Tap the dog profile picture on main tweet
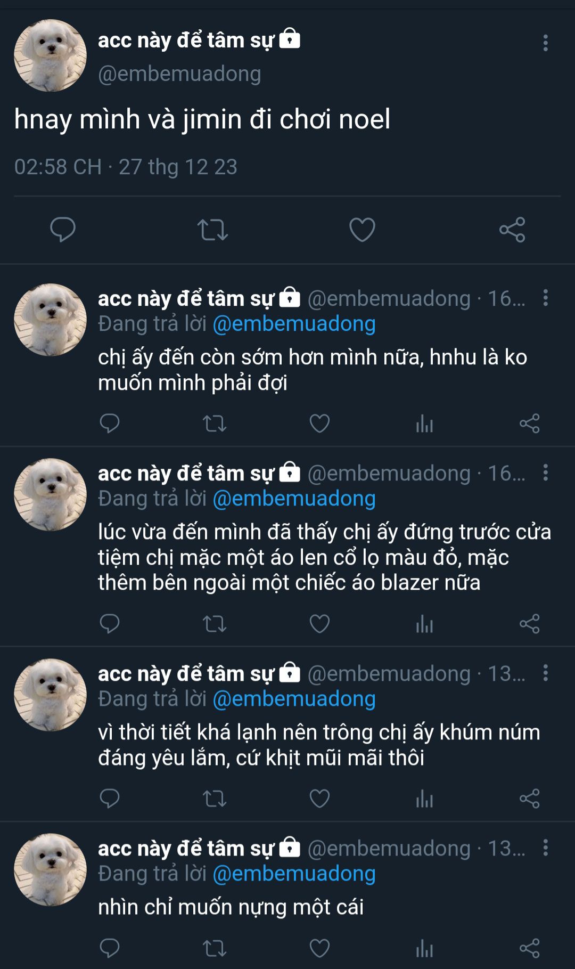The image size is (575, 969). click(x=50, y=55)
